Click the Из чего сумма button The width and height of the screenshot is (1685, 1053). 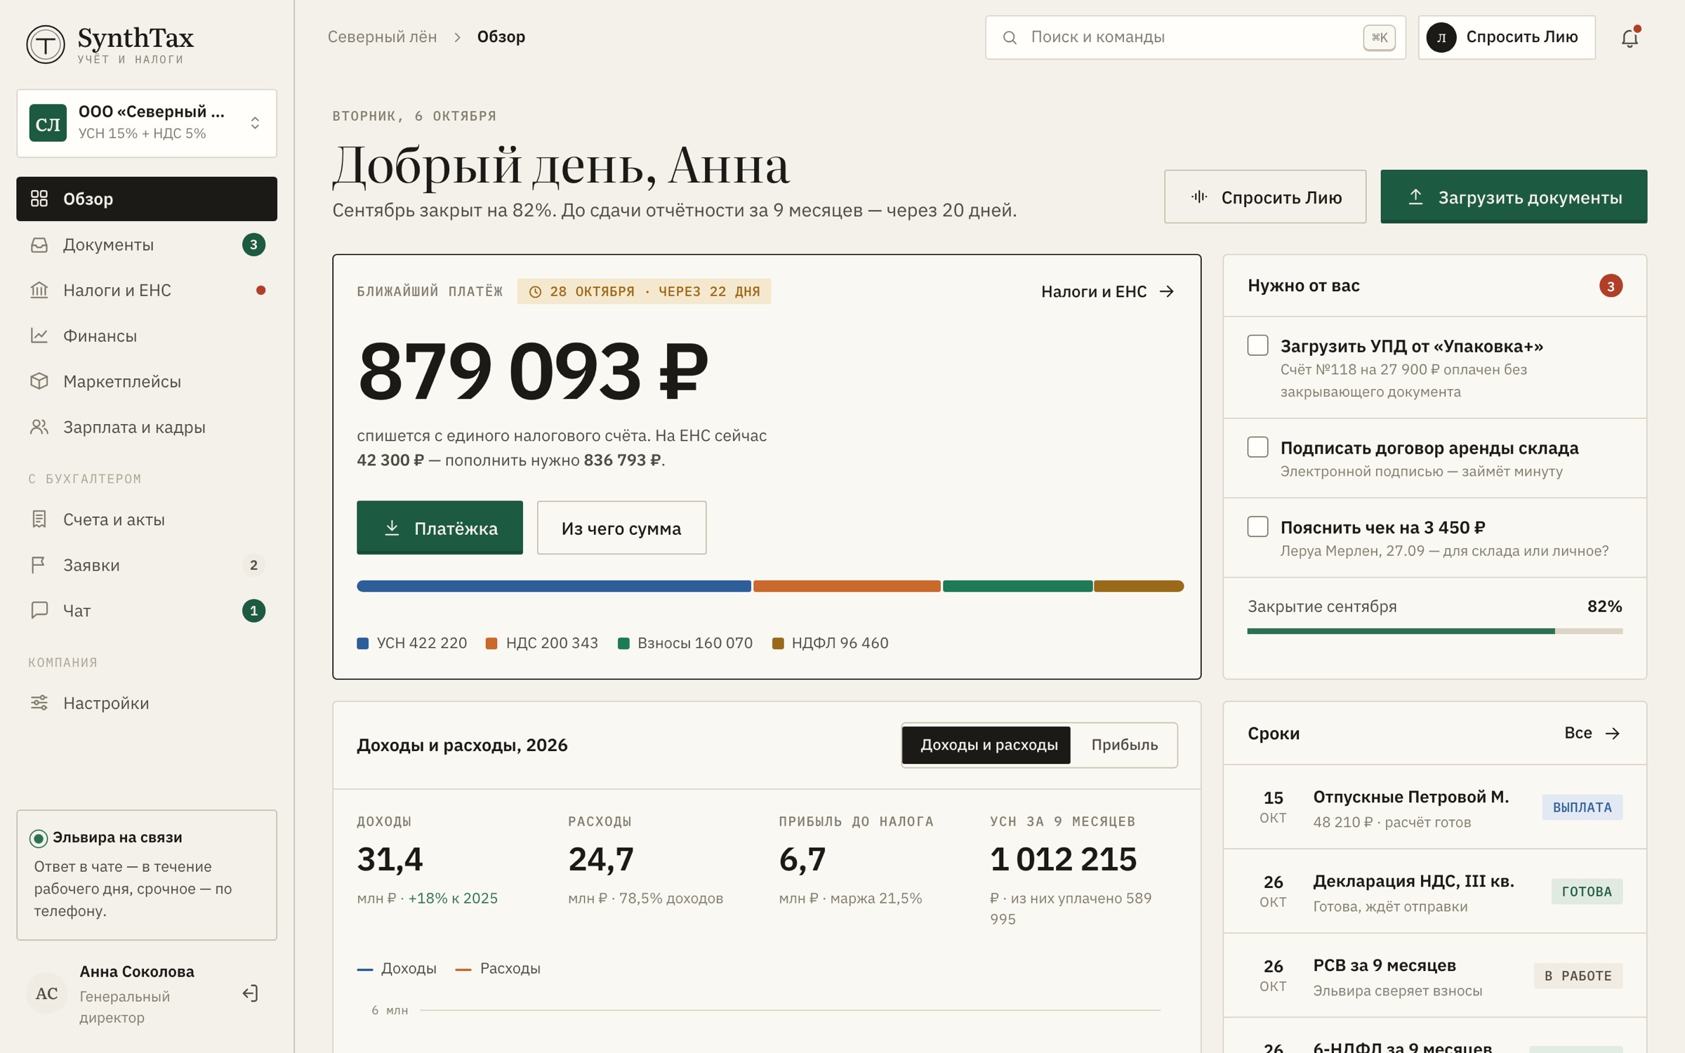pos(621,528)
